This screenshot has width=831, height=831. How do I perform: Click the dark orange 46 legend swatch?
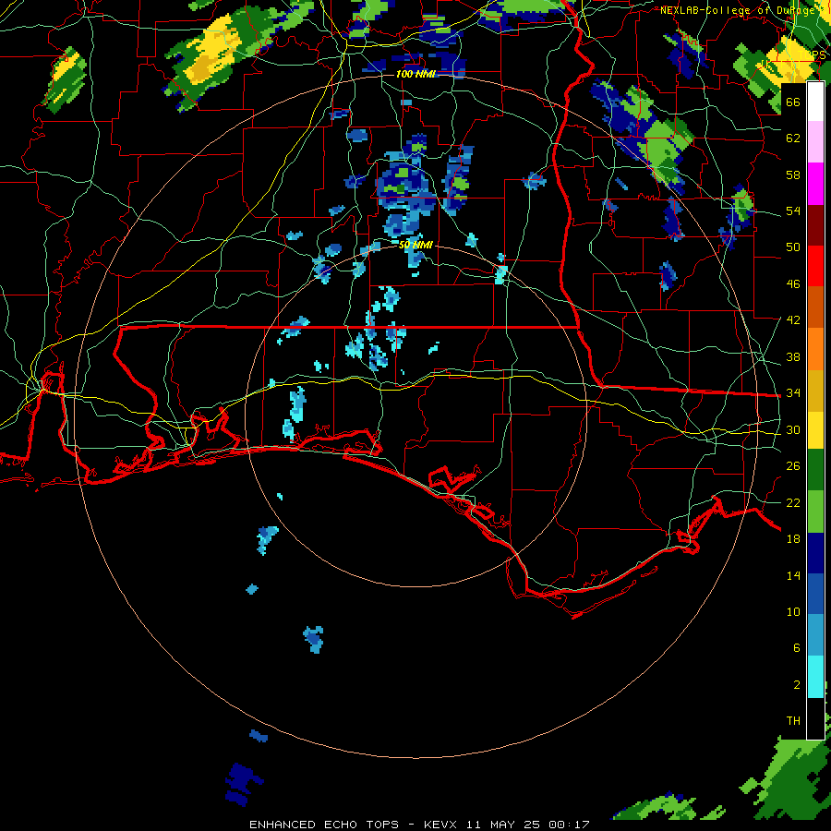click(815, 307)
